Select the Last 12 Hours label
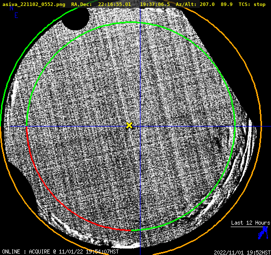The height and width of the screenshot is (255, 271). coord(251,223)
